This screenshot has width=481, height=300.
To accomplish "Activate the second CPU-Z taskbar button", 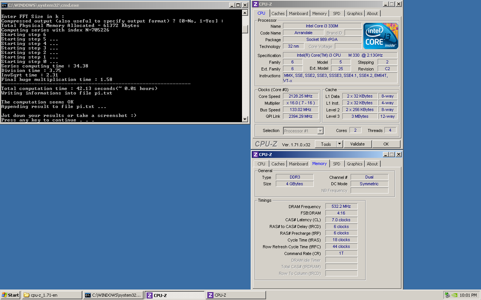I will 236,295.
